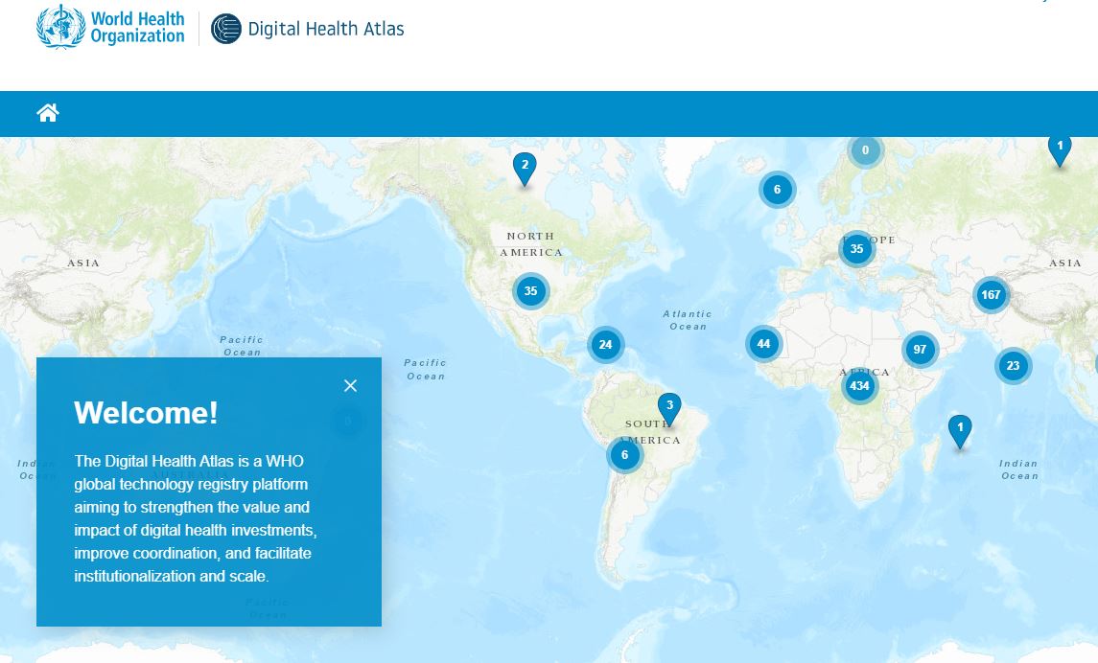Open the cluster marker 6 near Iceland
The height and width of the screenshot is (663, 1098).
pyautogui.click(x=778, y=190)
